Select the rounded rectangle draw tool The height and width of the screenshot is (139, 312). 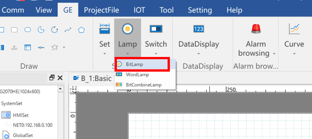14,30
